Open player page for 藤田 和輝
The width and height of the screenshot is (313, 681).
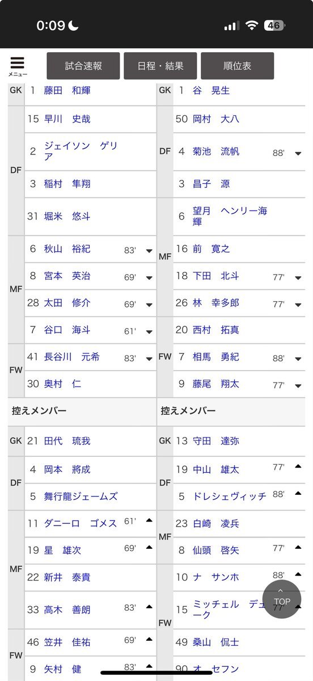67,90
